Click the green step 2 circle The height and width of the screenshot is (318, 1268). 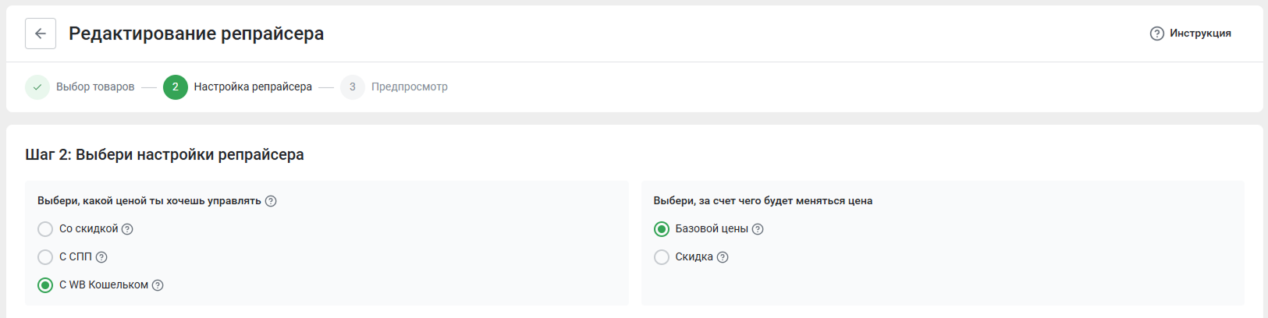[176, 87]
